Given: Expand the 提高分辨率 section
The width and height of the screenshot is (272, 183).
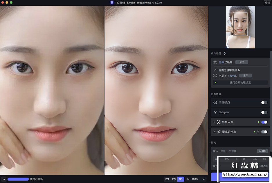Looking at the screenshot, I should tap(214, 132).
